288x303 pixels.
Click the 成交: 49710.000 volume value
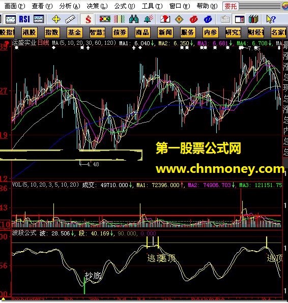pos(107,185)
